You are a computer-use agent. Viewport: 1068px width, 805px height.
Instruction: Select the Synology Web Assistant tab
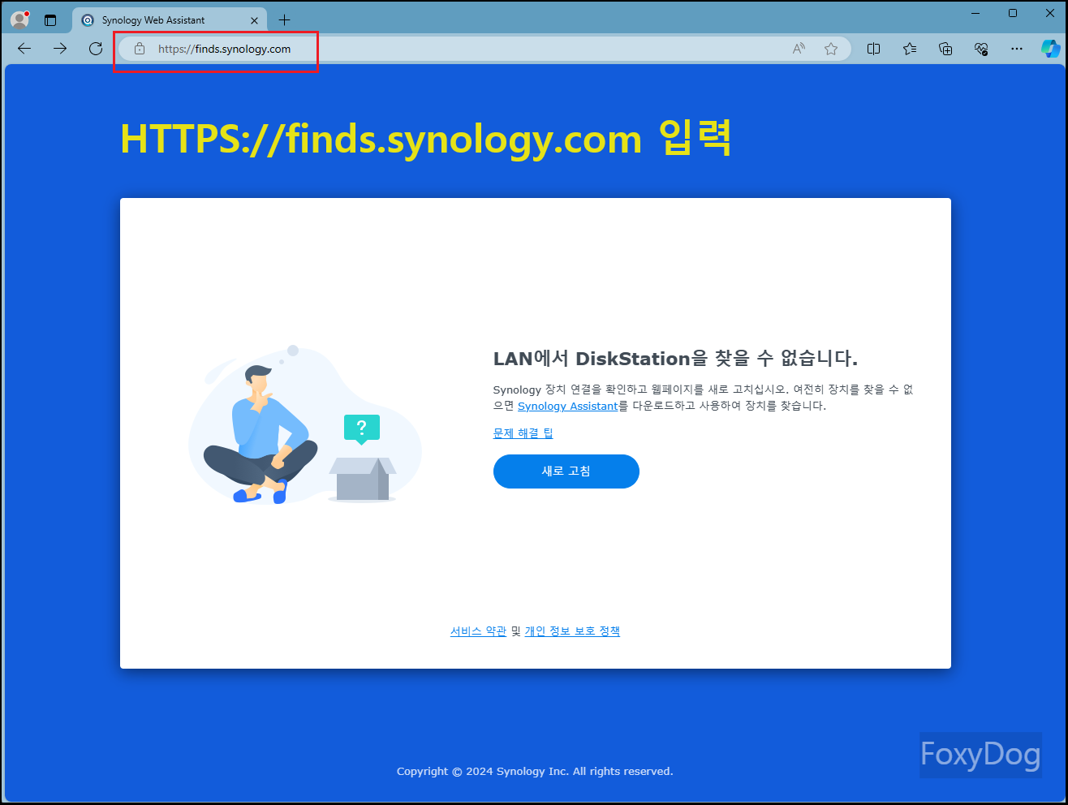click(x=169, y=20)
